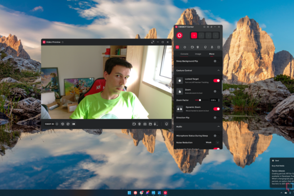This screenshot has height=196, width=294.
Task: Select device slot 1 in OBSBOT Center
Action: [194, 35]
